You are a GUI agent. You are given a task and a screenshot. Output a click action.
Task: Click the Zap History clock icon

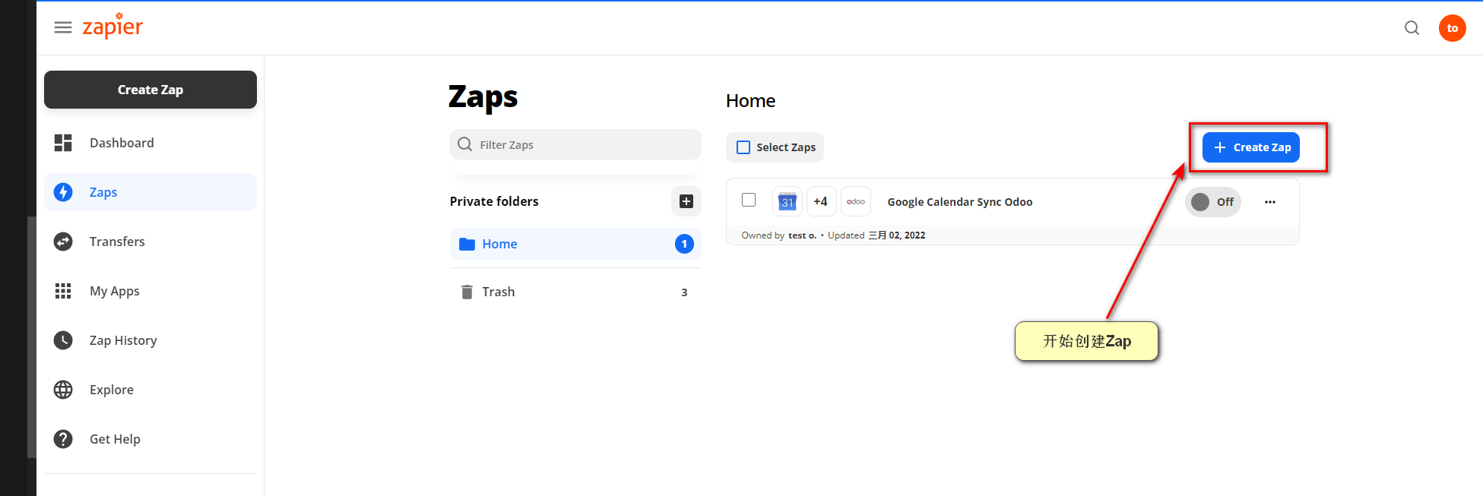click(63, 340)
